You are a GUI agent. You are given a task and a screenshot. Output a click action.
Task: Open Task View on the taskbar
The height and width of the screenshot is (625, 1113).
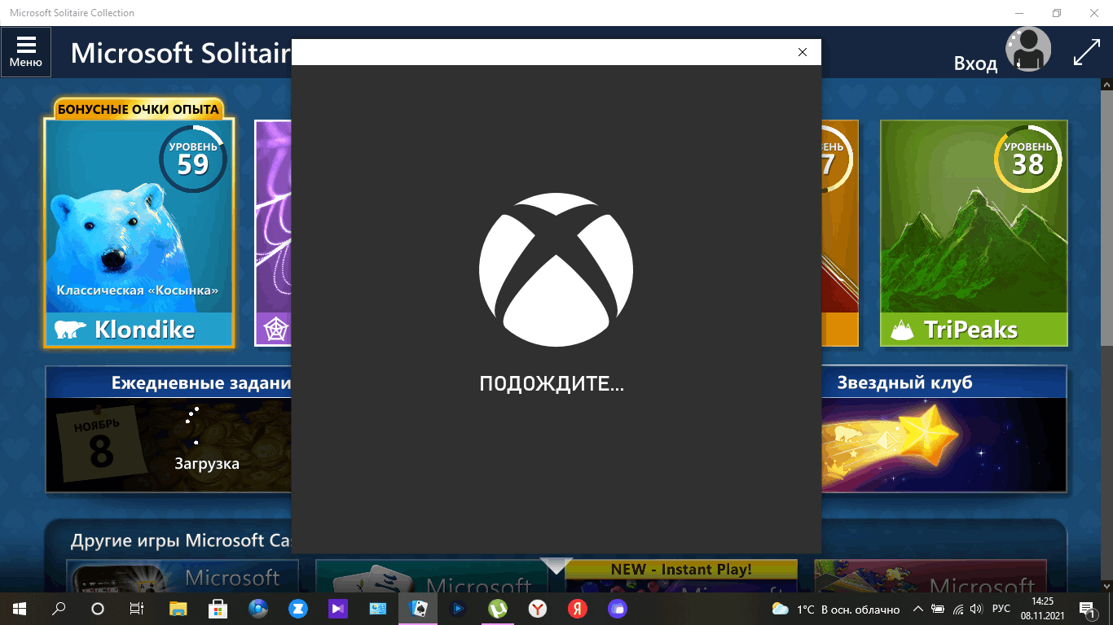(x=137, y=609)
